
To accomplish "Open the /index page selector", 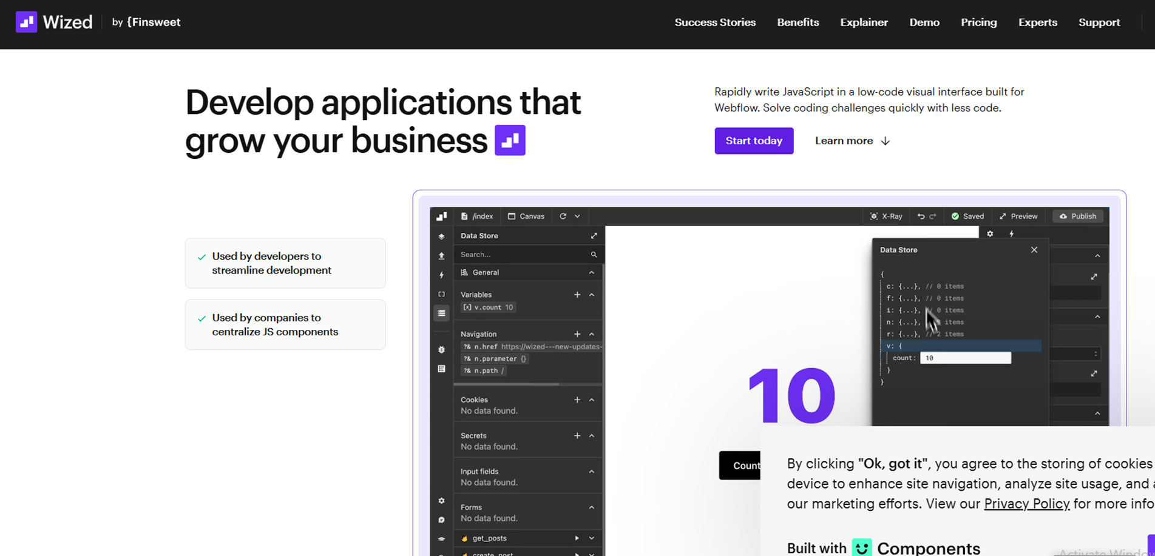I will point(477,216).
